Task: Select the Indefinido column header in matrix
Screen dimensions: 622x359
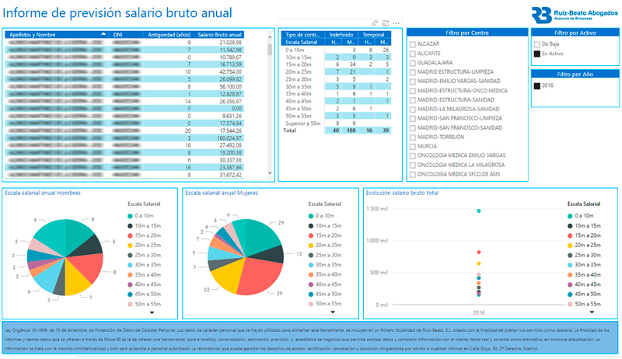Action: [x=341, y=35]
